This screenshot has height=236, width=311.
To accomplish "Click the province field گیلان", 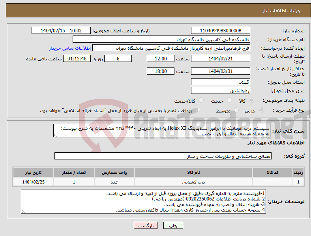I will tap(221, 82).
